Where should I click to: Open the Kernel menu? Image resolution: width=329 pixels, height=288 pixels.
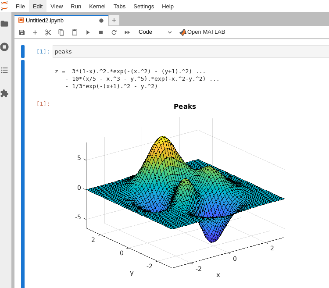click(x=97, y=6)
